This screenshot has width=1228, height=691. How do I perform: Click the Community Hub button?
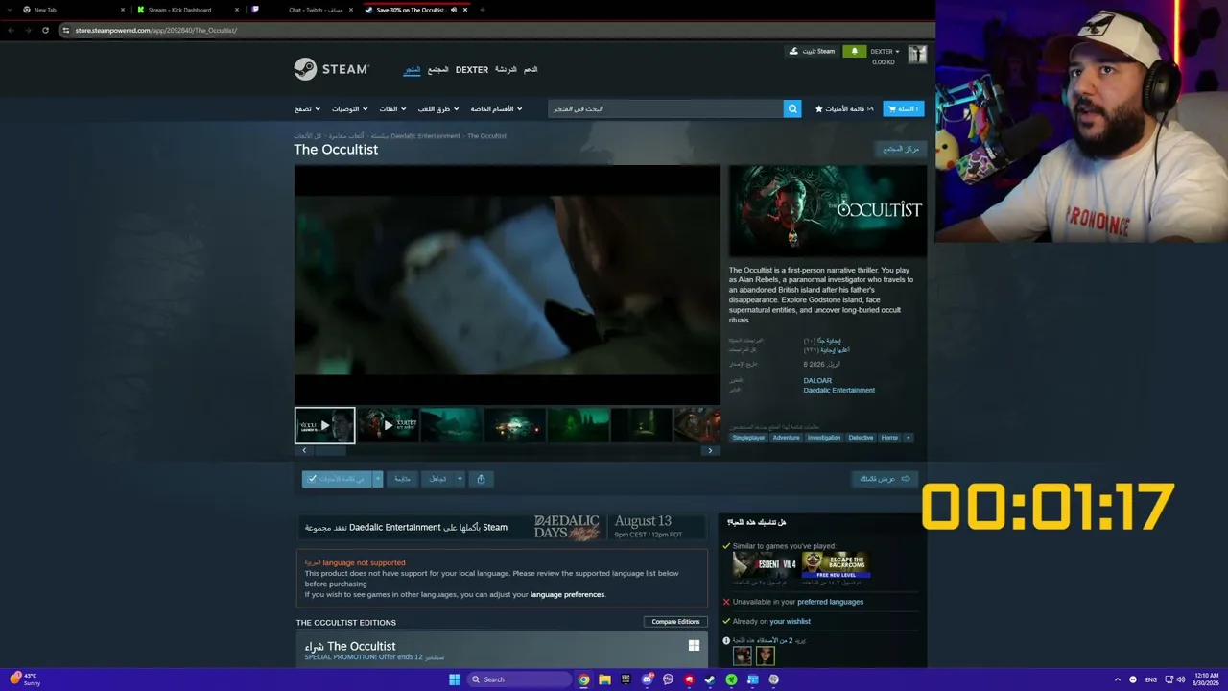(x=902, y=149)
